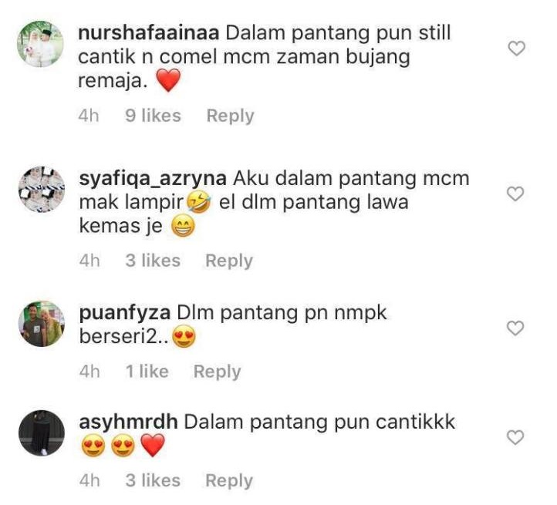Reply to syafiqa_azryna's comment
Viewport: 557px width, 505px height.
[x=229, y=261]
